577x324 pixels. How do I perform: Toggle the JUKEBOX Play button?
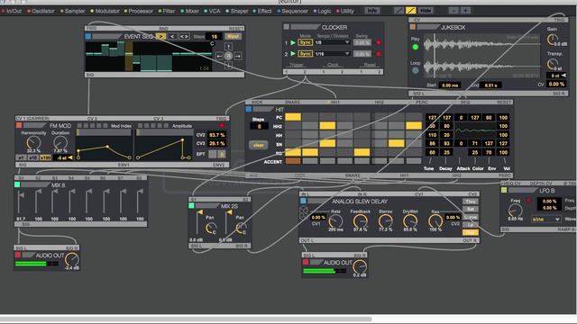416,47
